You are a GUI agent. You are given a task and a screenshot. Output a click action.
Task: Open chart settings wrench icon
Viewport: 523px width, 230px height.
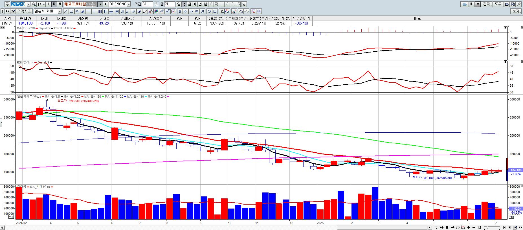pyautogui.click(x=518, y=4)
